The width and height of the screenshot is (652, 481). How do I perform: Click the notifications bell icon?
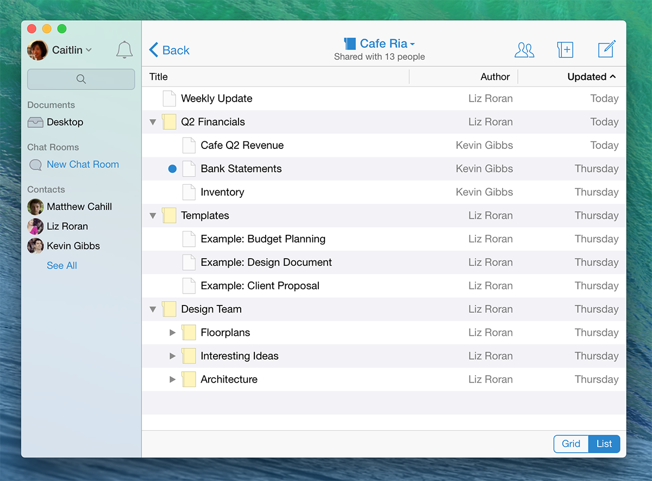click(124, 50)
